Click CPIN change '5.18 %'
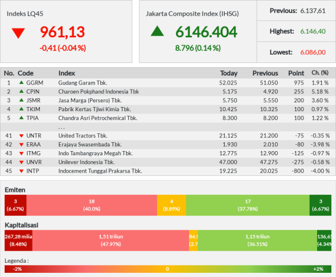 pos(320,92)
